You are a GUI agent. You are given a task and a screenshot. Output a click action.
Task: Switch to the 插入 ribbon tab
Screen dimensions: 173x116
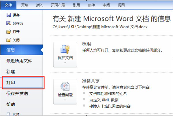(40, 5)
